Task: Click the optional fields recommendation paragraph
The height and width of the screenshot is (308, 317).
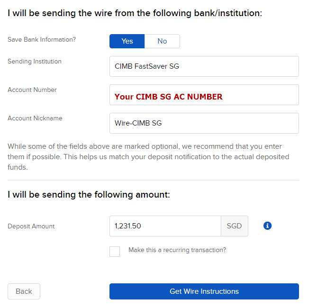Action: pos(149,157)
